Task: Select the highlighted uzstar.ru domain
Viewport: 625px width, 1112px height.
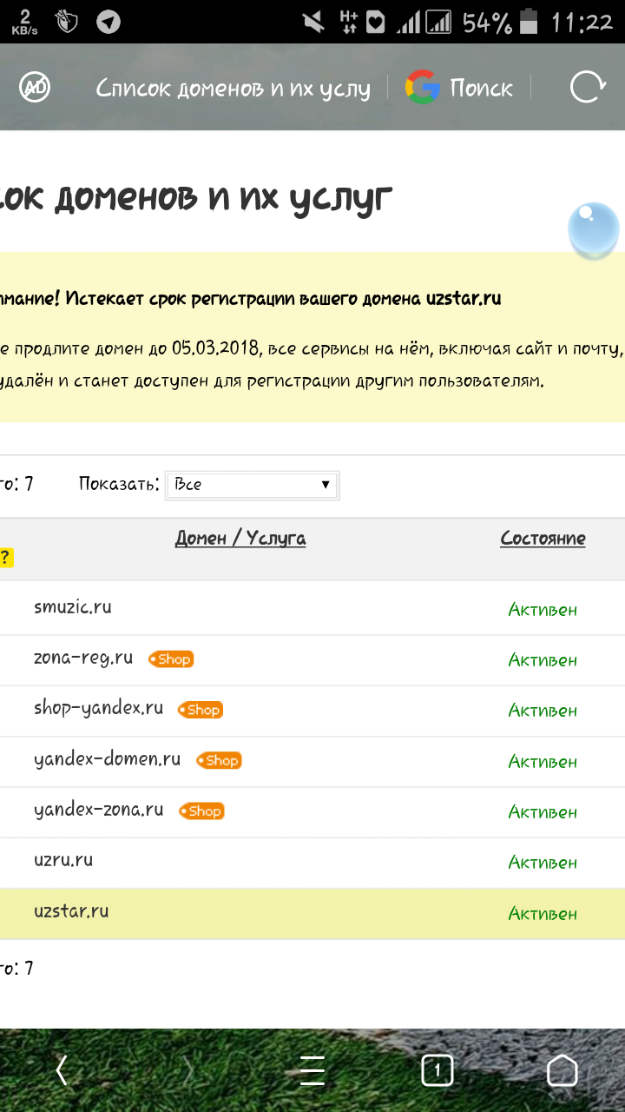Action: [71, 912]
